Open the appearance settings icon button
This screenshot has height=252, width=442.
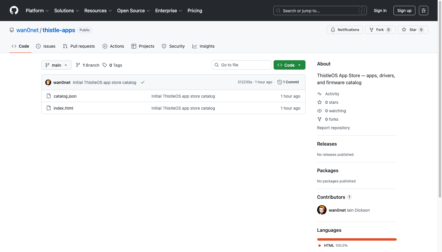click(x=423, y=11)
